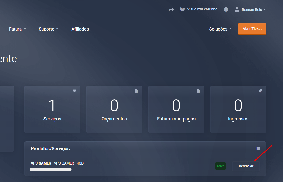Click the shopping basket icon
This screenshot has height=182, width=283.
(182, 9)
